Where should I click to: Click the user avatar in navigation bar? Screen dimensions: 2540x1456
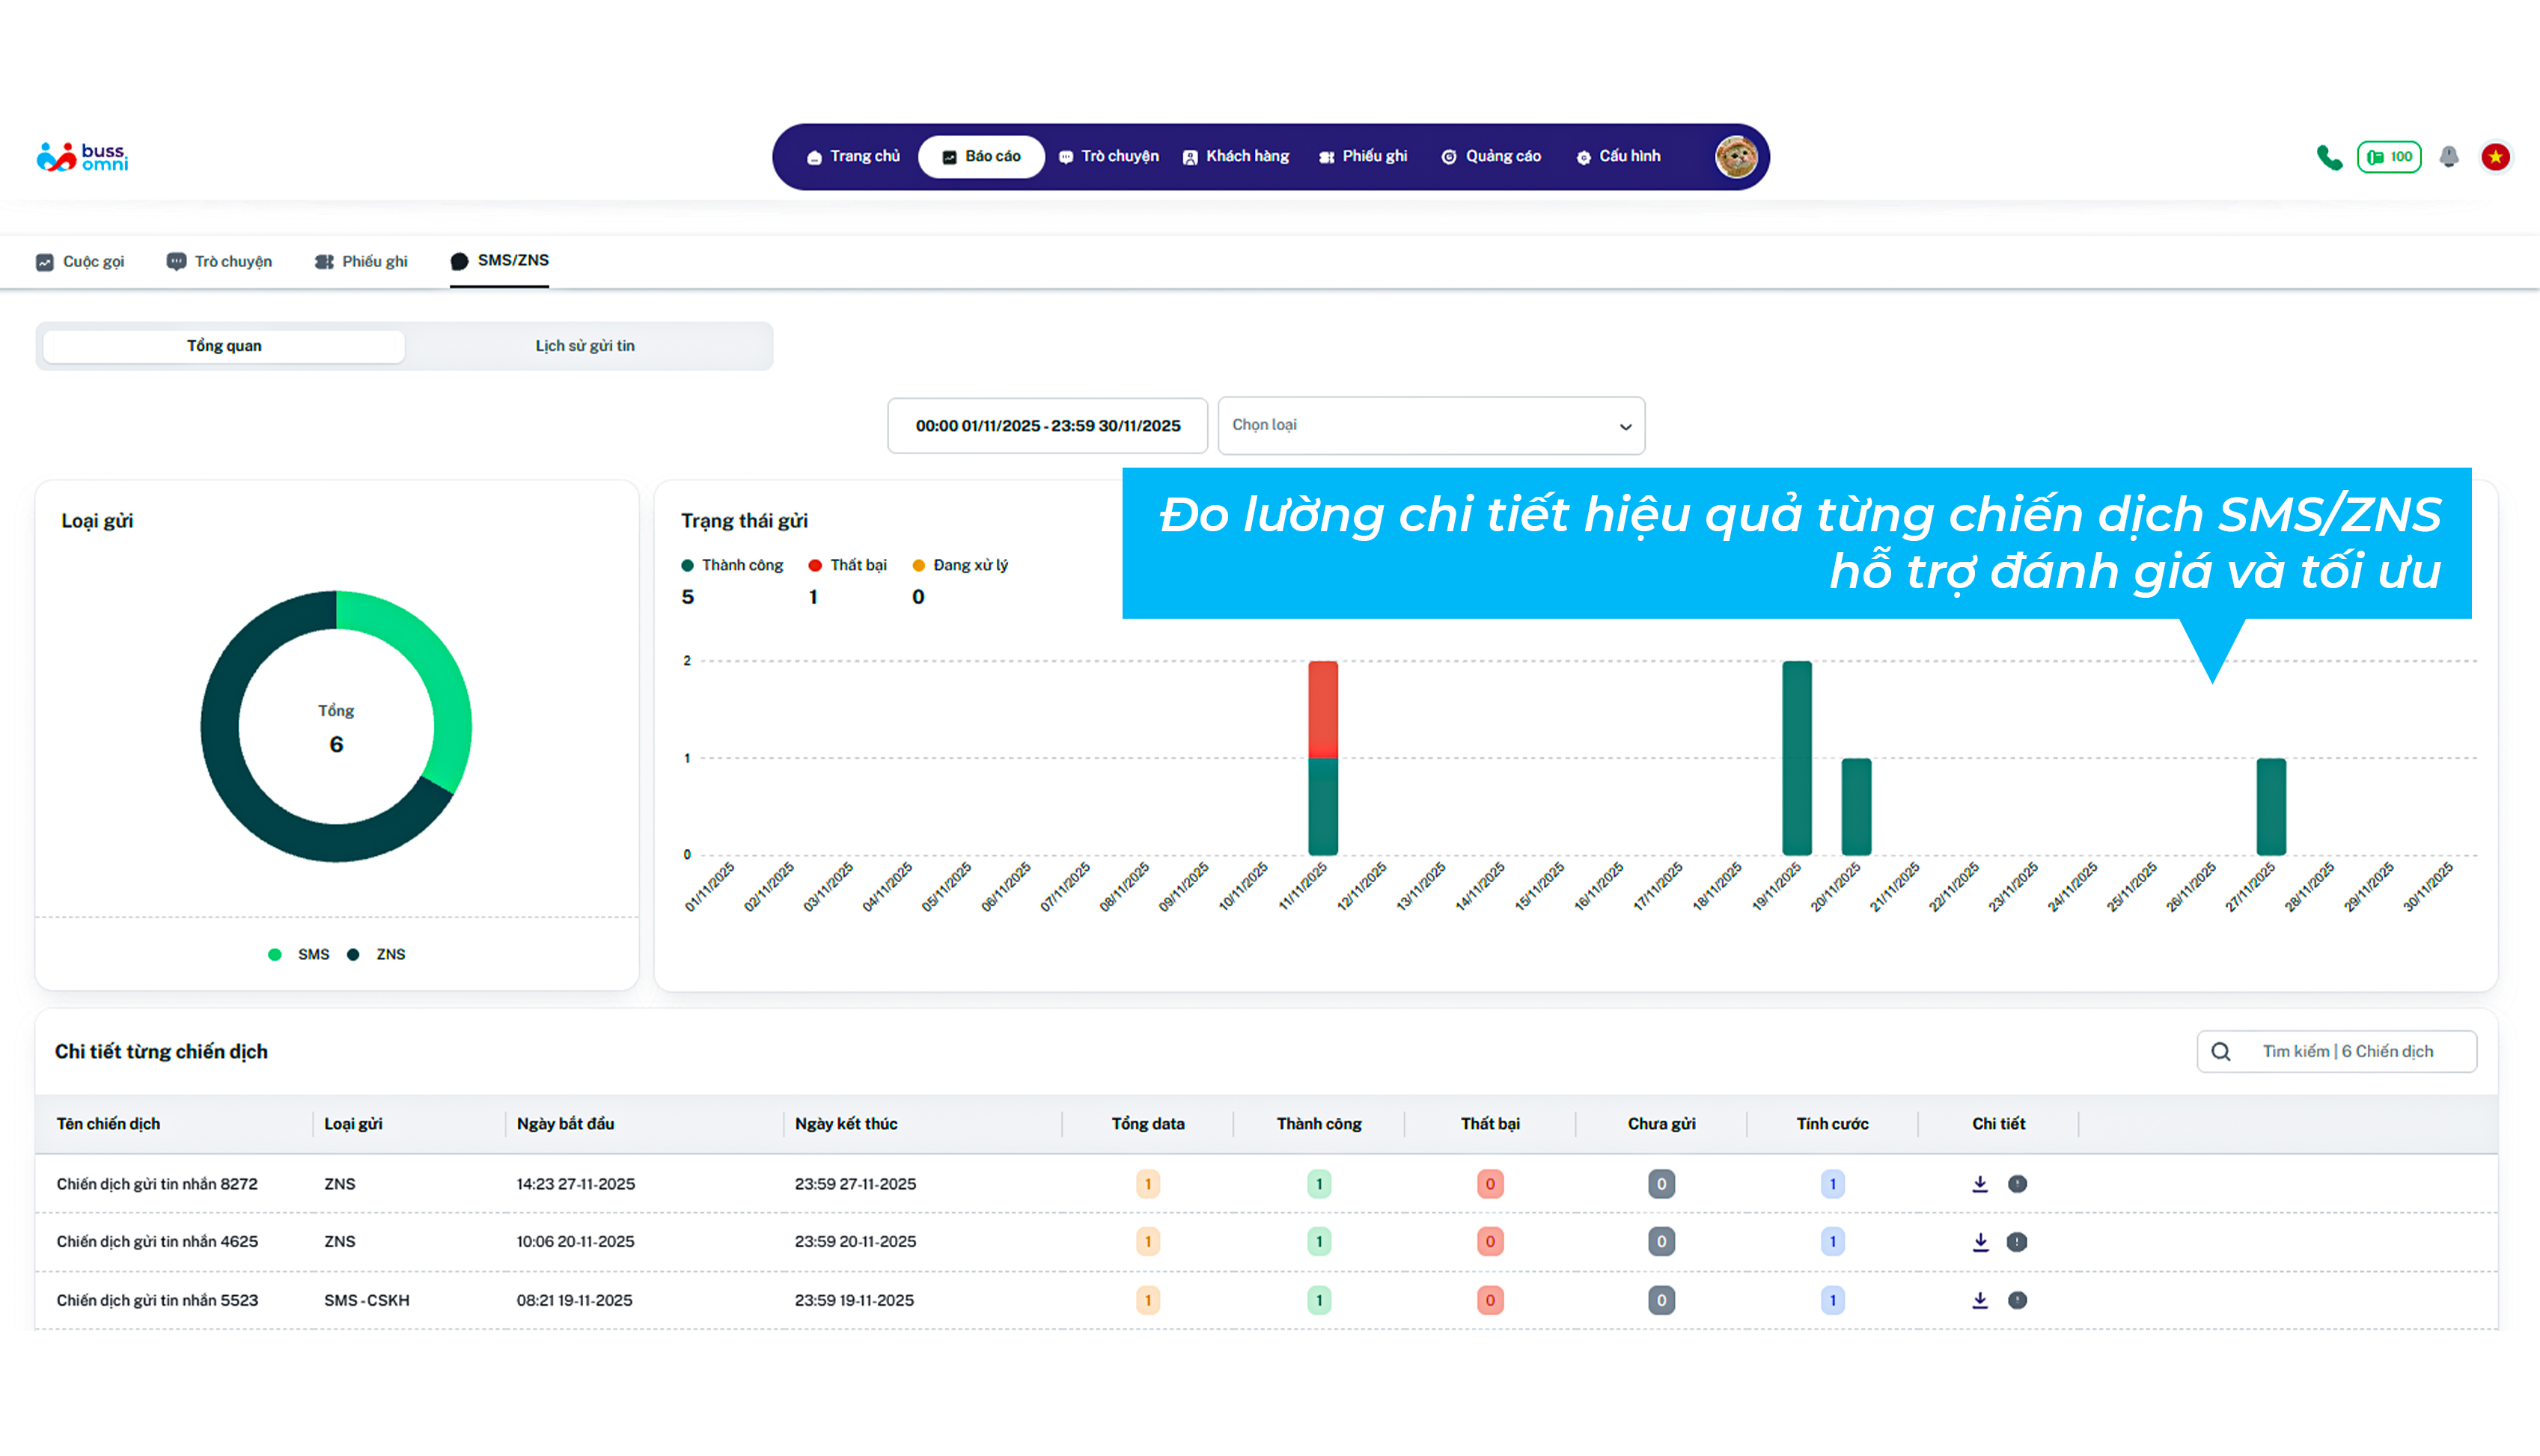coord(1735,157)
